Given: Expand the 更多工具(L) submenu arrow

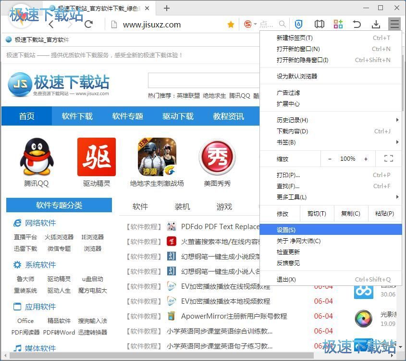Looking at the screenshot, I should point(397,197).
